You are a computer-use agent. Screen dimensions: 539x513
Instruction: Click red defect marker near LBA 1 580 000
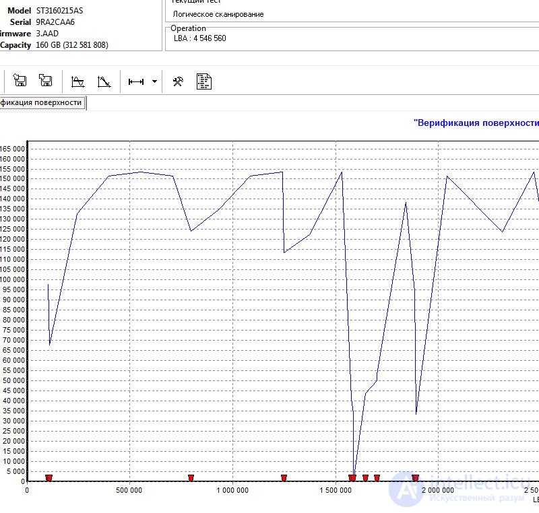(352, 477)
